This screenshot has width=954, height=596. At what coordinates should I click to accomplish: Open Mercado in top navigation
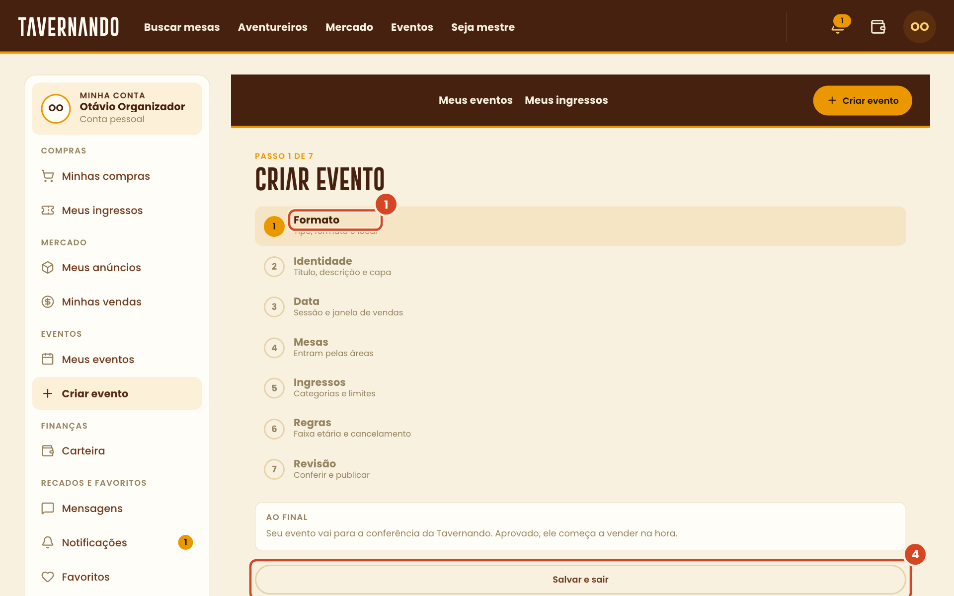349,27
